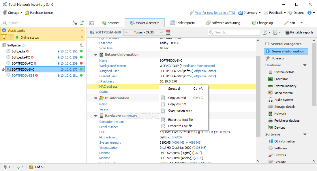This screenshot has height=171, width=317.
Task: Choose Copy as CSV
Action: (183, 104)
